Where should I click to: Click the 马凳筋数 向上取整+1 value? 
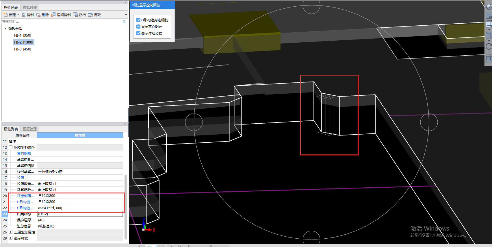(x=80, y=190)
